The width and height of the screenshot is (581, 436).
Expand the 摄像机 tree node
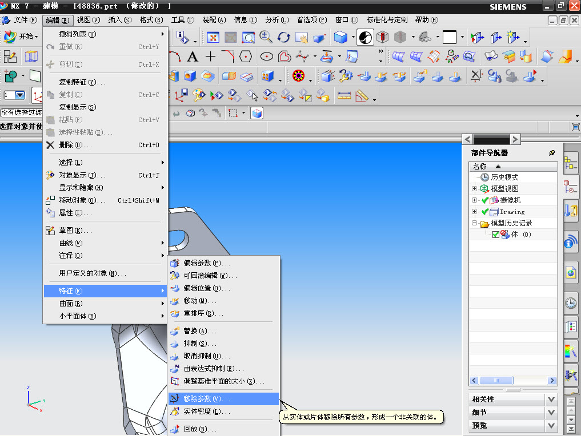474,200
